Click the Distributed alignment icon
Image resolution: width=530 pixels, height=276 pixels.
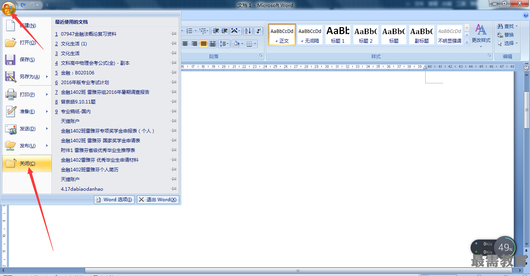pos(212,43)
